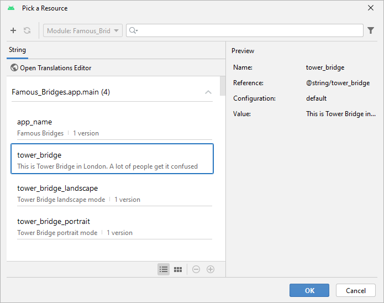Select the tower_bridge_portrait string
The width and height of the screenshot is (384, 303).
(112, 227)
